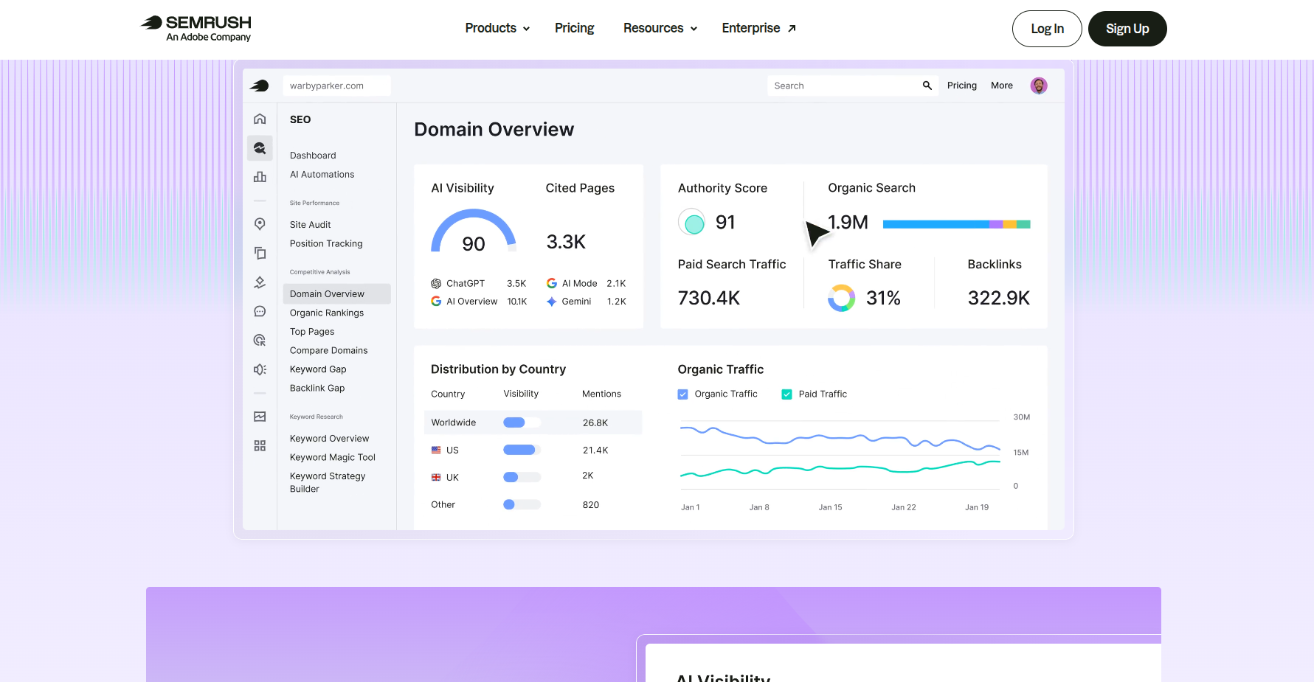
Task: Open Backlink Gap menu item
Action: click(317, 388)
